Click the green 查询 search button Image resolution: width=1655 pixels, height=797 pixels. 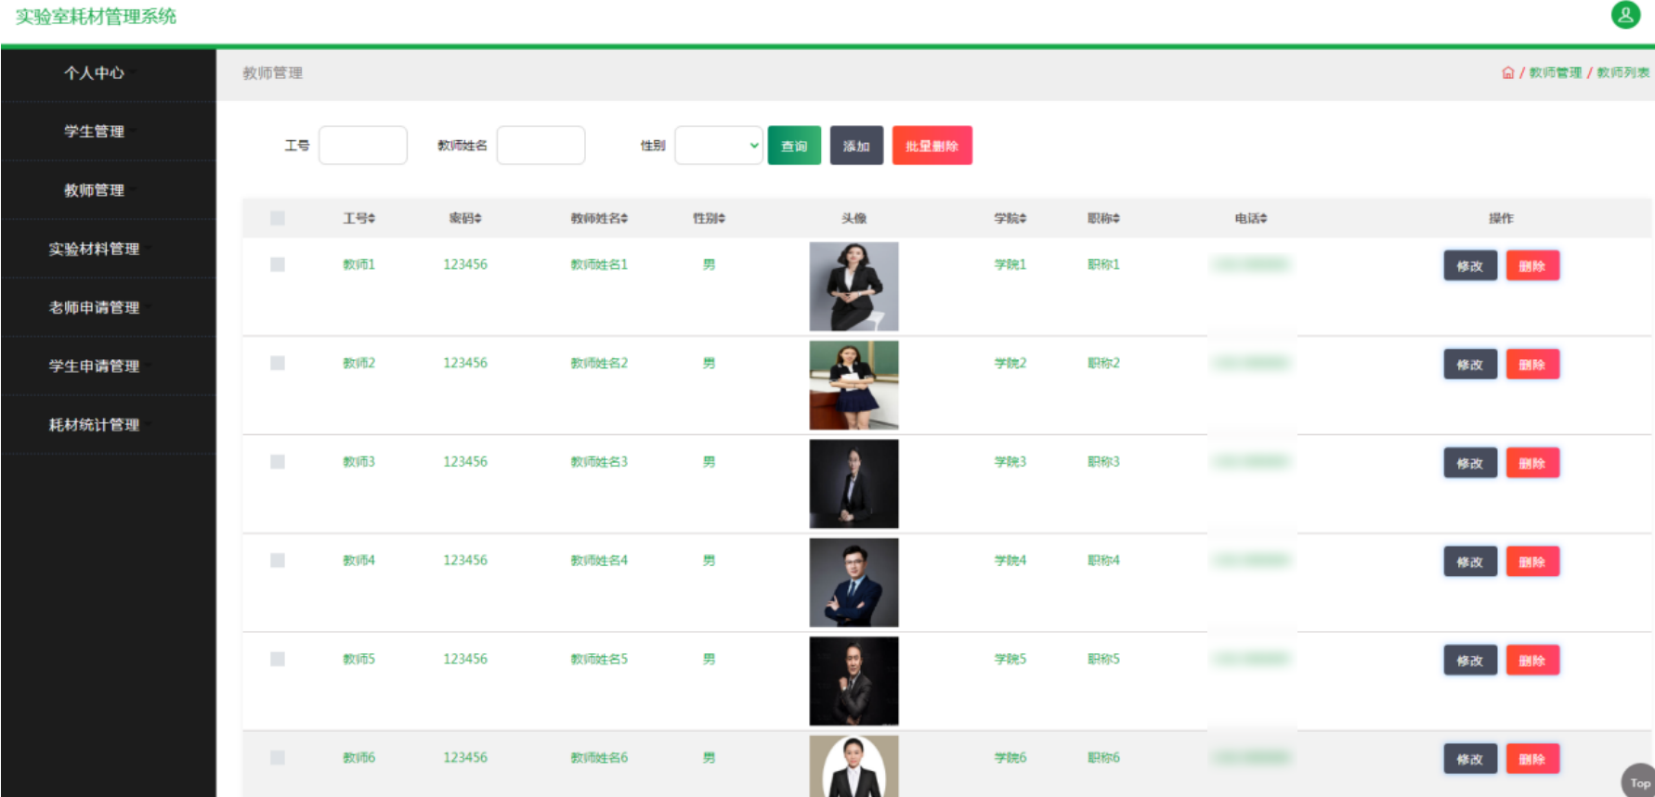pos(794,146)
